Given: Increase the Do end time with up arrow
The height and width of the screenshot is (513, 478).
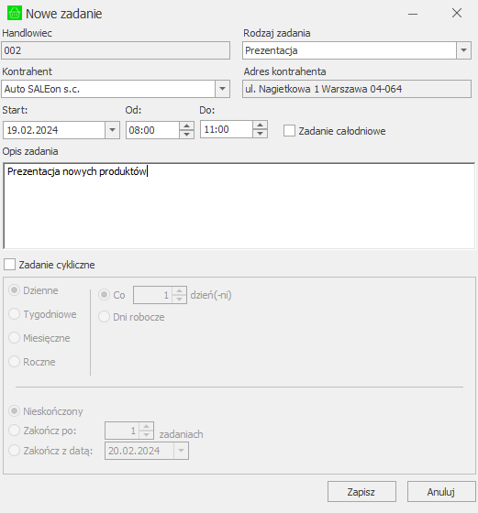Looking at the screenshot, I should (x=261, y=125).
